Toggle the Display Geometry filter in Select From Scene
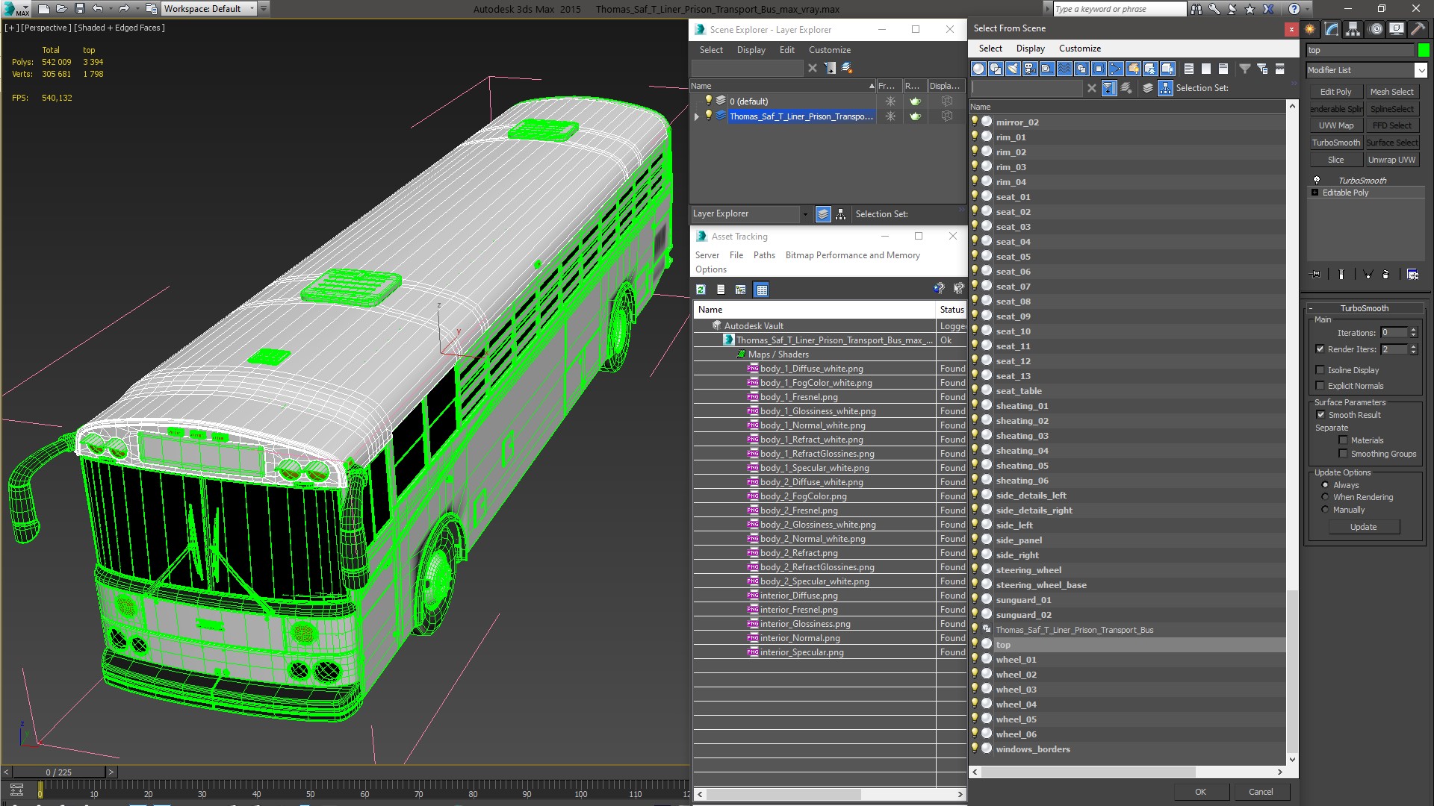 pyautogui.click(x=978, y=69)
